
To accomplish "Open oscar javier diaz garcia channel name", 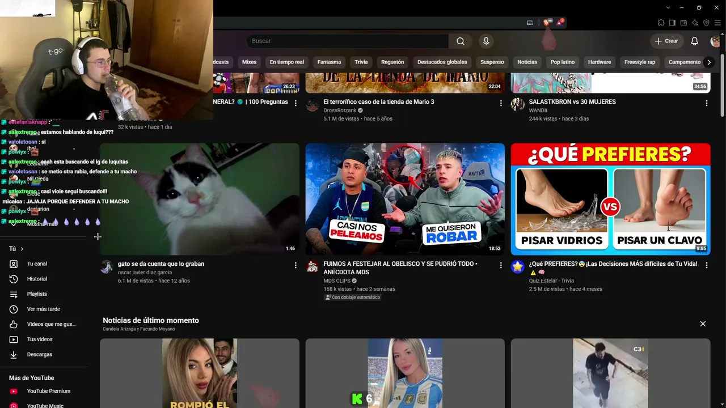I will 145,273.
